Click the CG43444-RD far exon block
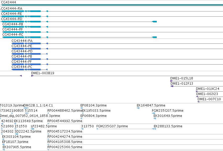 pos(154,22)
